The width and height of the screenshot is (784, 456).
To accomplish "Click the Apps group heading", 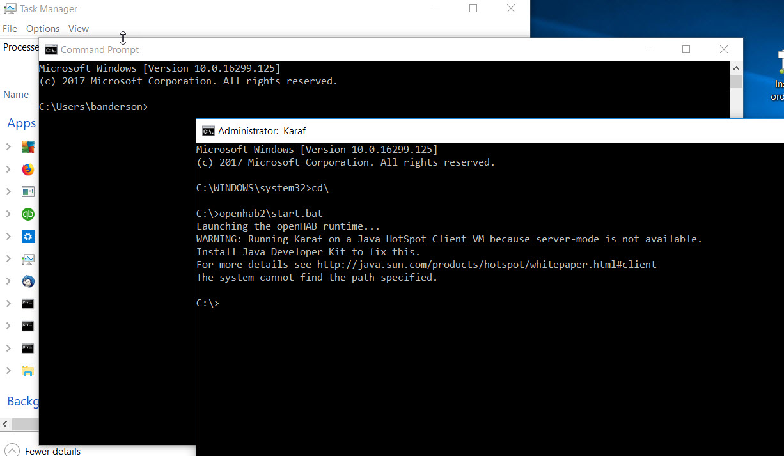I will click(21, 123).
